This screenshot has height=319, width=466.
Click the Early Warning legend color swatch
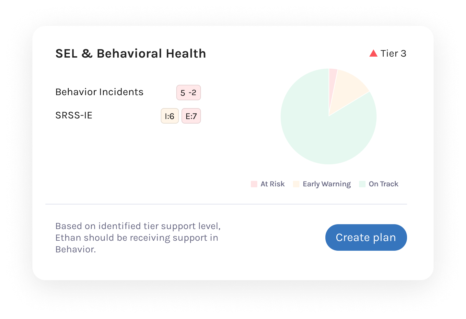(296, 184)
